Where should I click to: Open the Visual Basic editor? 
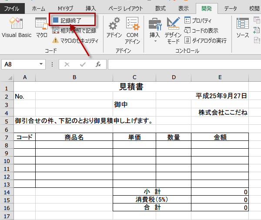17,27
